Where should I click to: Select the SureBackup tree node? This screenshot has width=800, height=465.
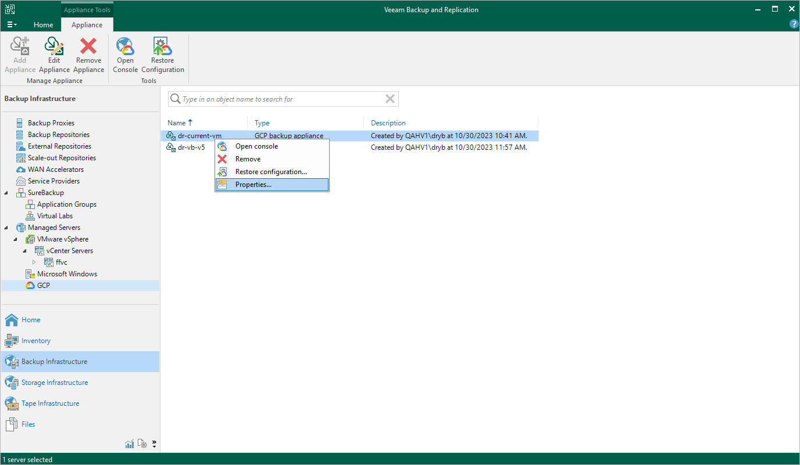point(46,193)
